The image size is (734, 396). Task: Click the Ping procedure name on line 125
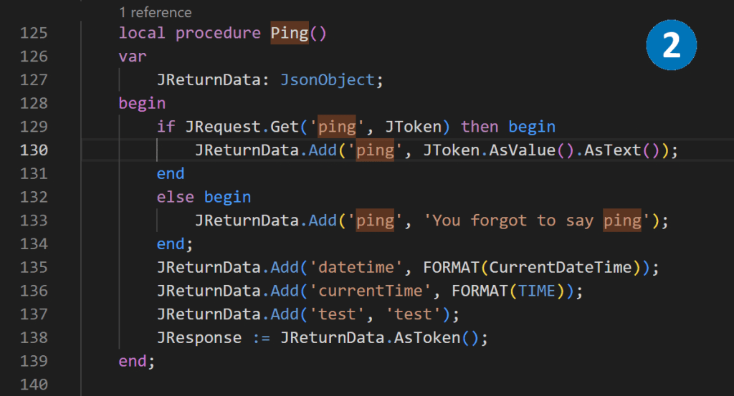tap(289, 33)
